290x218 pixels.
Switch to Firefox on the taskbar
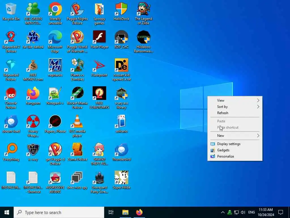coord(139,212)
